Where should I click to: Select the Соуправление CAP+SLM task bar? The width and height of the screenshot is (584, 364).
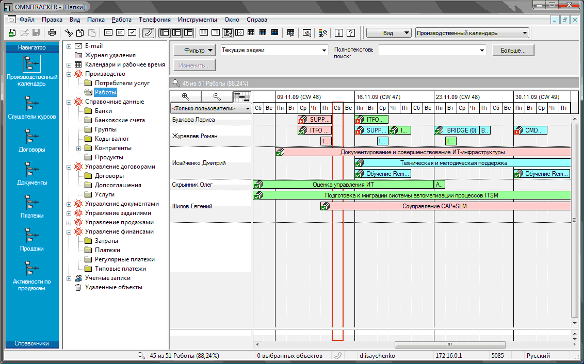point(445,206)
